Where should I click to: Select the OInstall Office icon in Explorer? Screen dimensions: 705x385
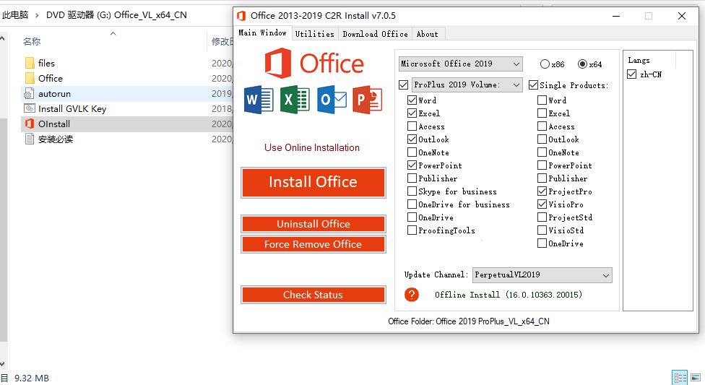pyautogui.click(x=30, y=124)
